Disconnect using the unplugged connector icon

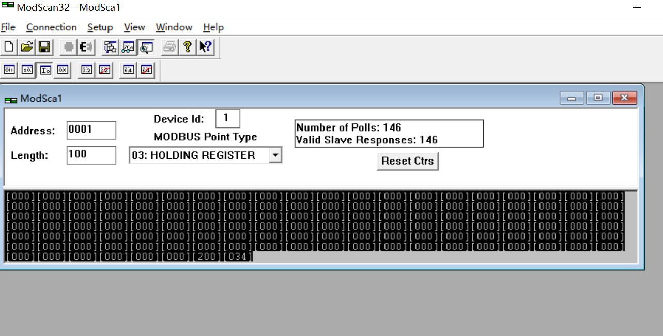click(x=86, y=47)
